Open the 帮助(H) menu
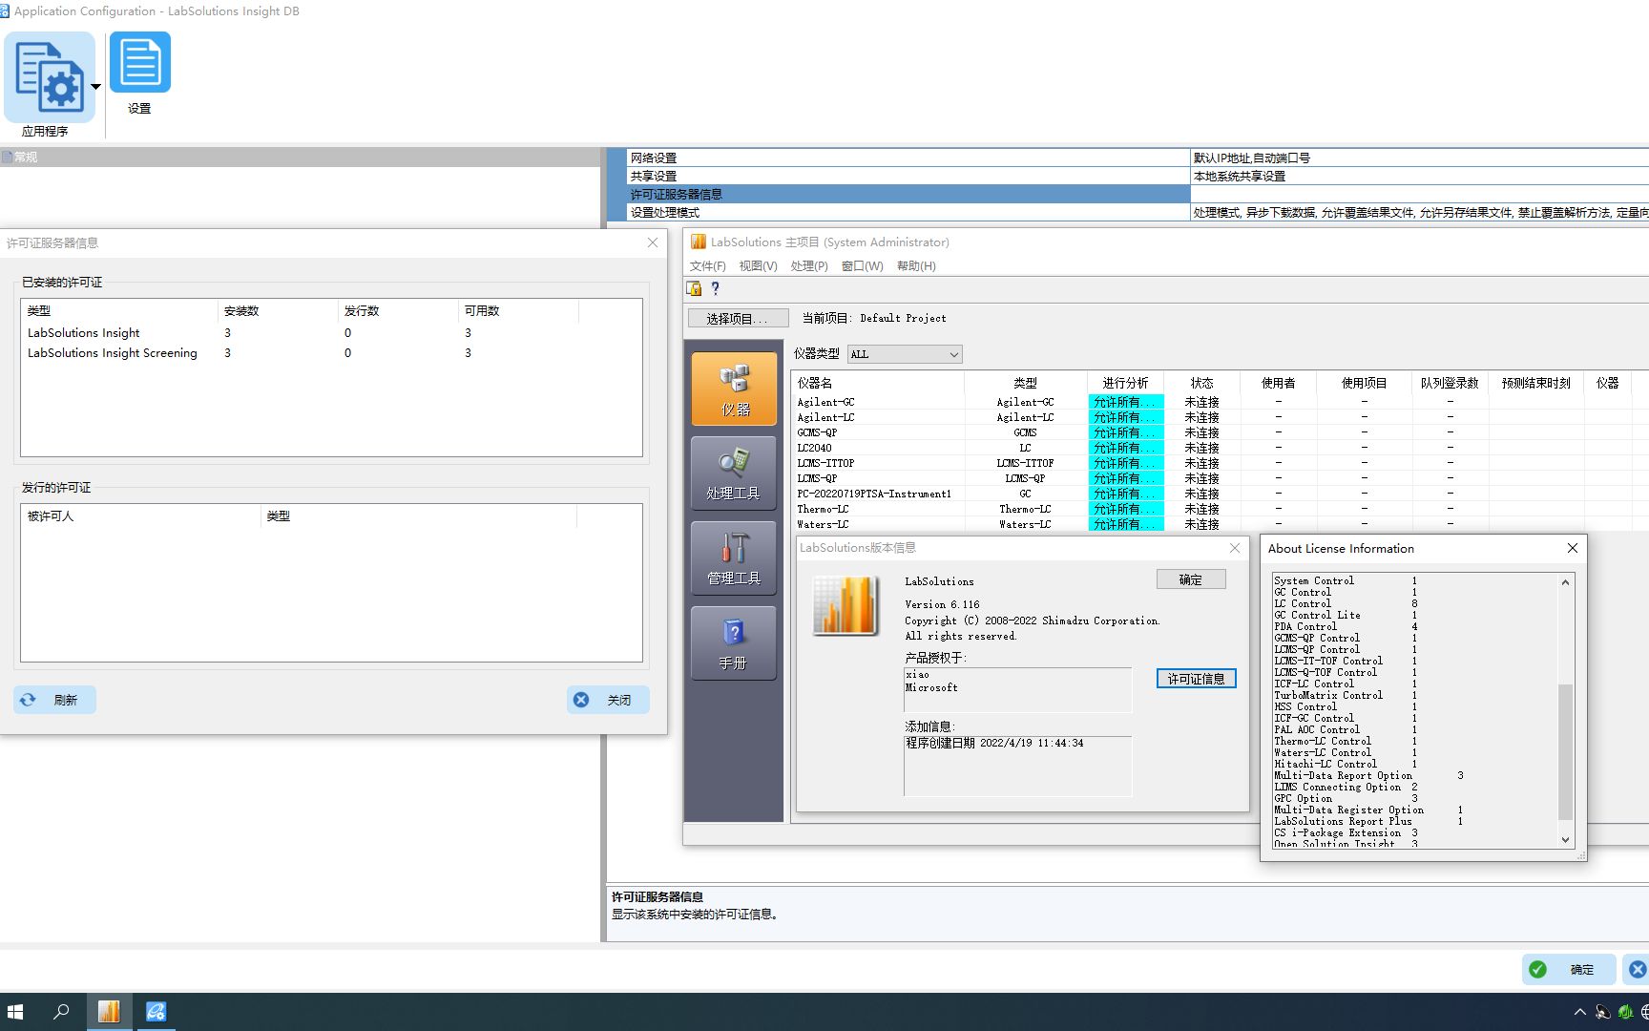1649x1031 pixels. [x=916, y=266]
